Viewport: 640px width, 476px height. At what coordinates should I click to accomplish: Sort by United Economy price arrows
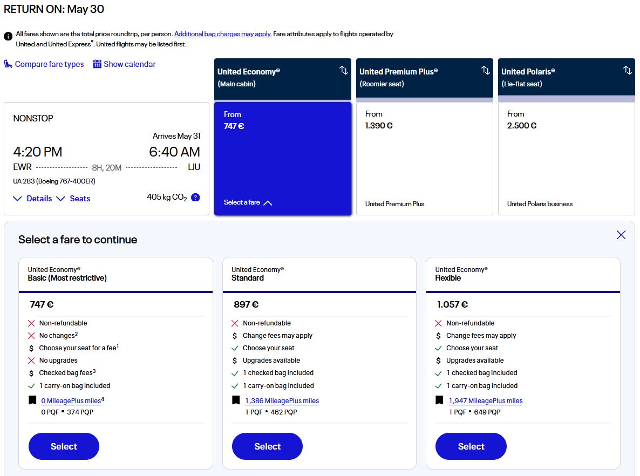pyautogui.click(x=344, y=71)
